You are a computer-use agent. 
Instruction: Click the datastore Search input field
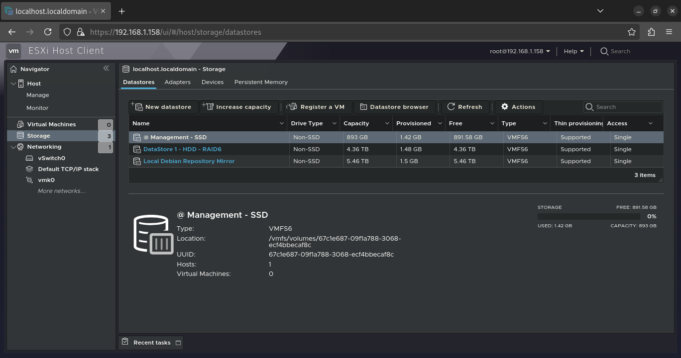623,107
